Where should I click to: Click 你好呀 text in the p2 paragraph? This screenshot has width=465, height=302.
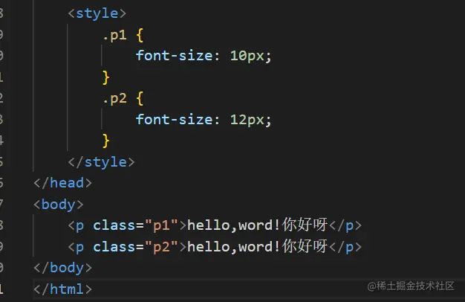[305, 246]
